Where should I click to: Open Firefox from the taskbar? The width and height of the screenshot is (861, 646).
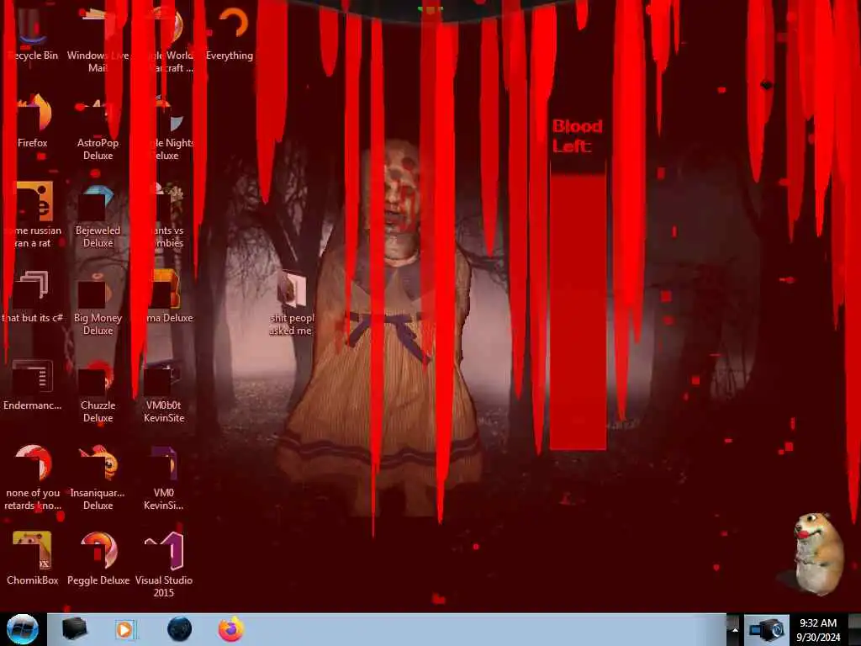[x=231, y=629]
